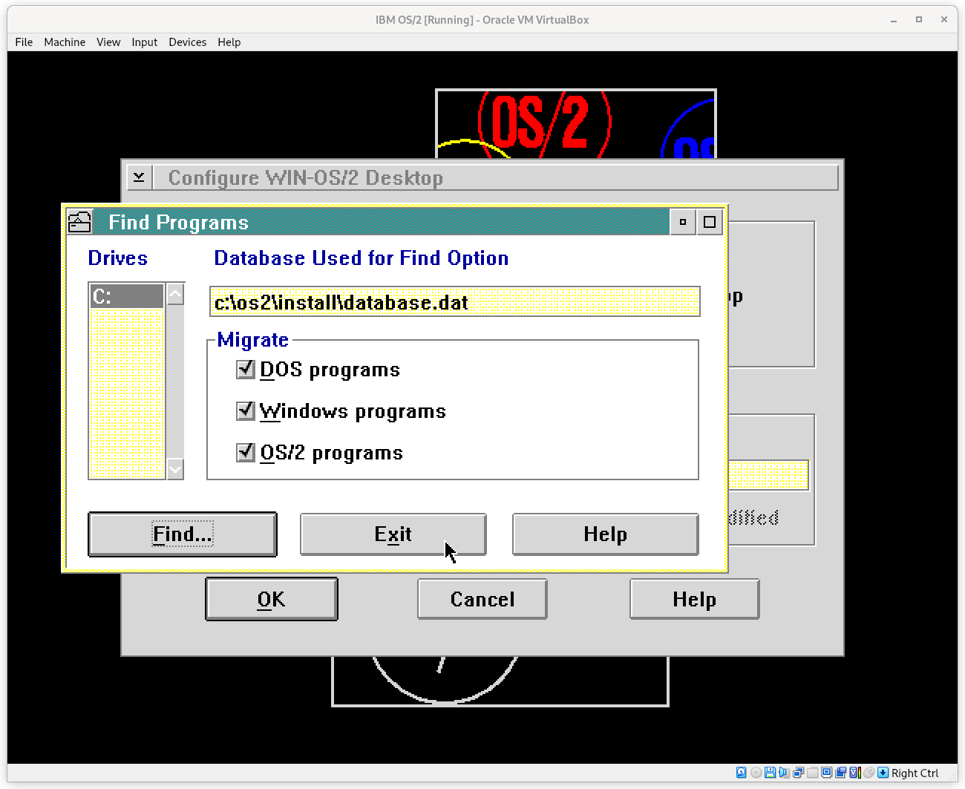Select drive C: in Drives list

tap(127, 296)
